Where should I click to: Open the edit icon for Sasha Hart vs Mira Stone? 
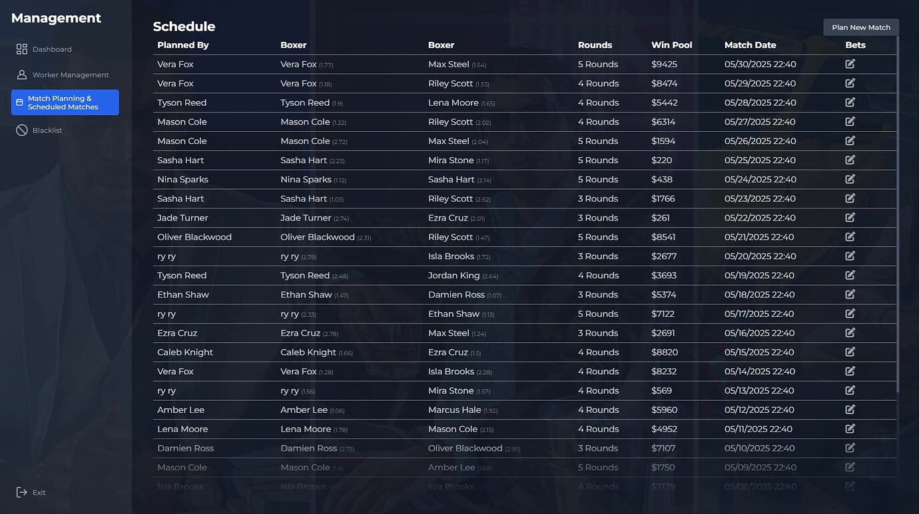pos(850,160)
